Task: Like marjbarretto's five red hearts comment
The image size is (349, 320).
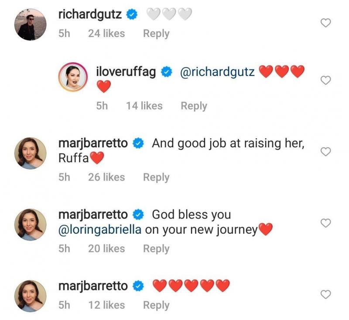Action: pos(326,294)
